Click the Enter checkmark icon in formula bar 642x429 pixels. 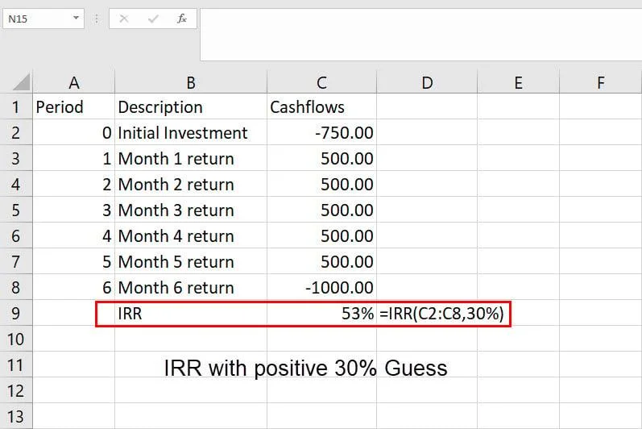(x=152, y=19)
